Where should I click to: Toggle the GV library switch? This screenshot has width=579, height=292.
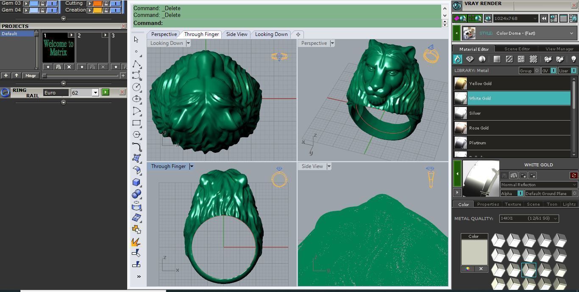tap(553, 71)
